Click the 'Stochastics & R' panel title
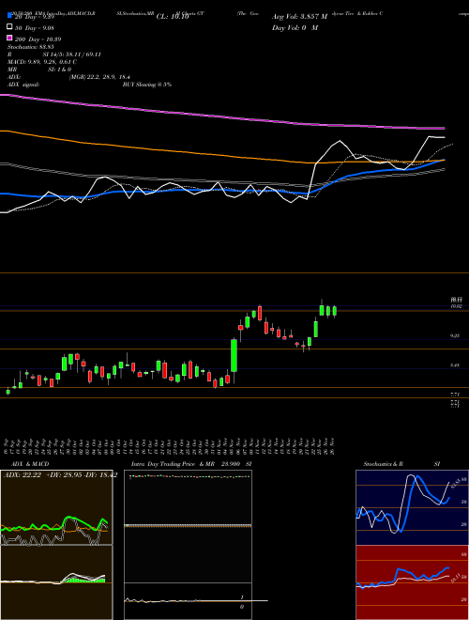Image resolution: width=469 pixels, height=620 pixels. click(x=383, y=464)
